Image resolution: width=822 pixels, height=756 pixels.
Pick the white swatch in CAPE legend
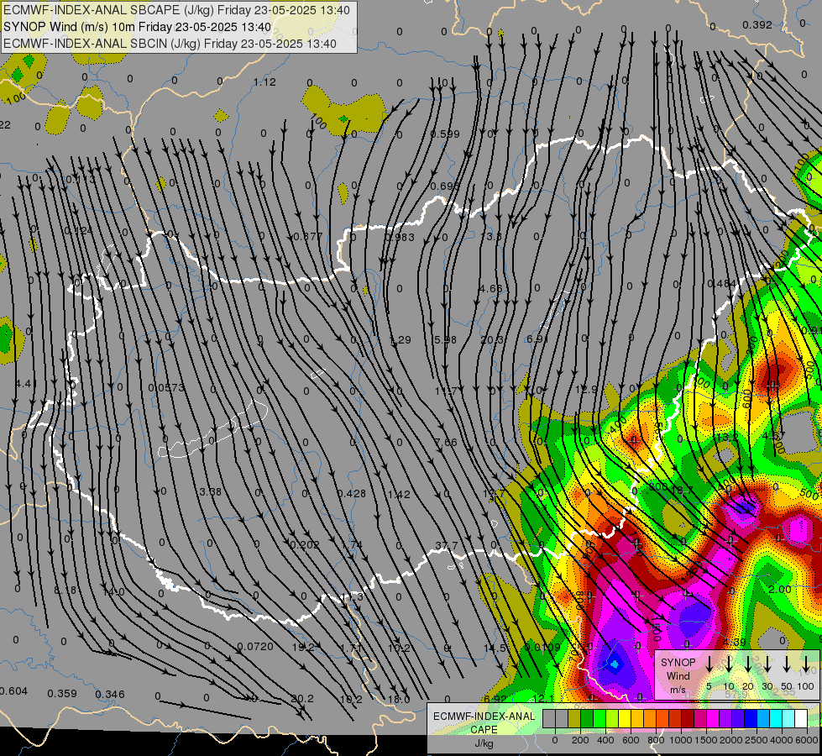(x=800, y=718)
